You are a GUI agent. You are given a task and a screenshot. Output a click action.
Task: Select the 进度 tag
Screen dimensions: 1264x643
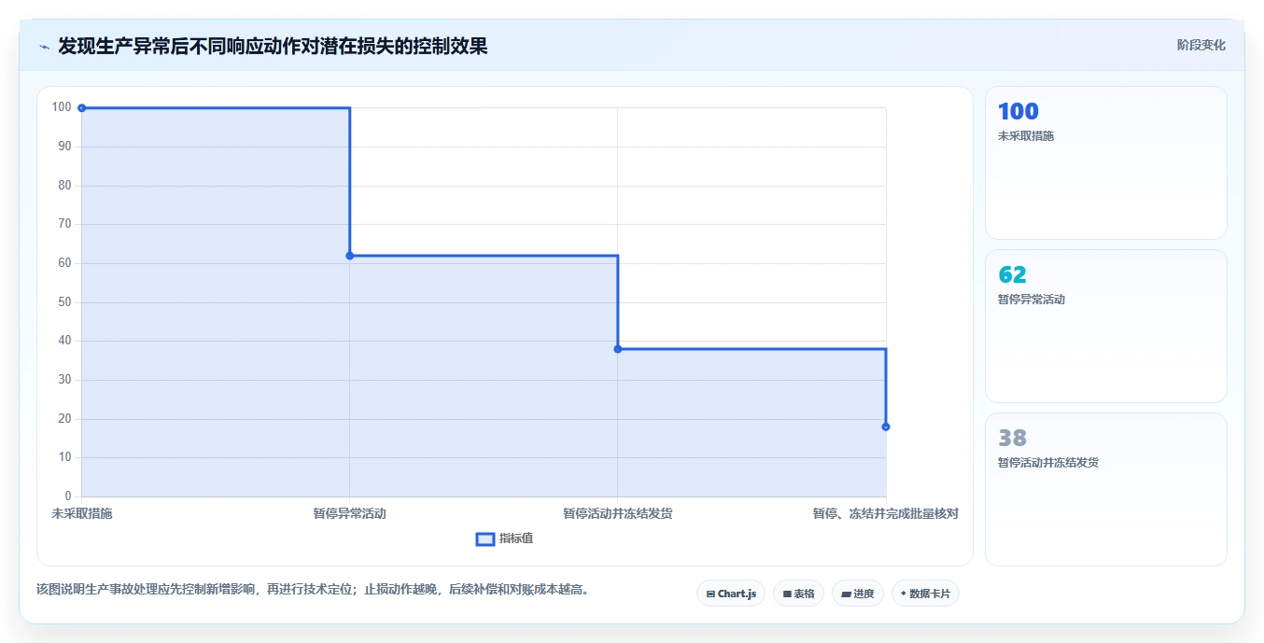coord(858,594)
